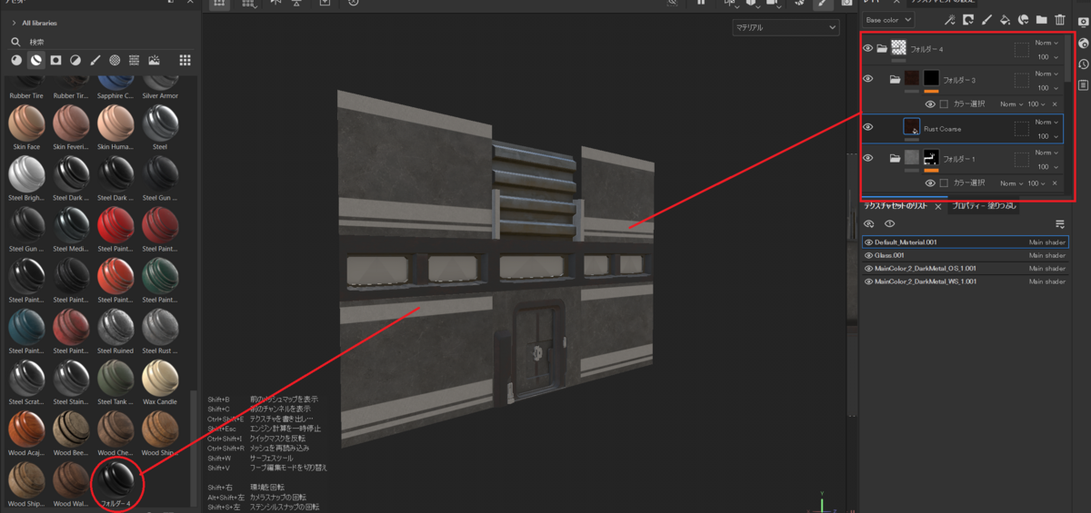Collapse フォルダー 1 via its folder icon
This screenshot has width=1091, height=513.
(896, 158)
